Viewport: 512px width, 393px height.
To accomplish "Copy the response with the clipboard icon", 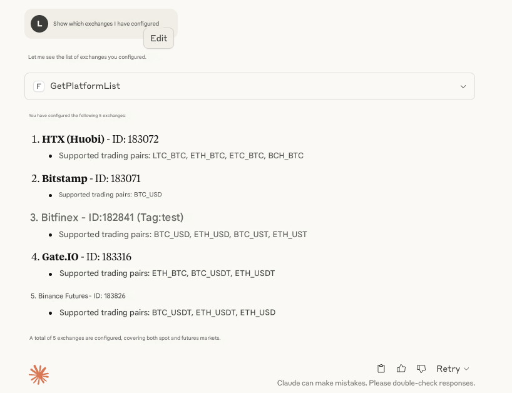I will coord(381,369).
